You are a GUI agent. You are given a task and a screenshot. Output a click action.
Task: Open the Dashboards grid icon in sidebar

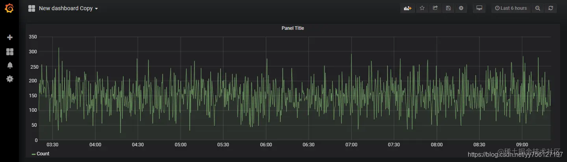(x=10, y=52)
